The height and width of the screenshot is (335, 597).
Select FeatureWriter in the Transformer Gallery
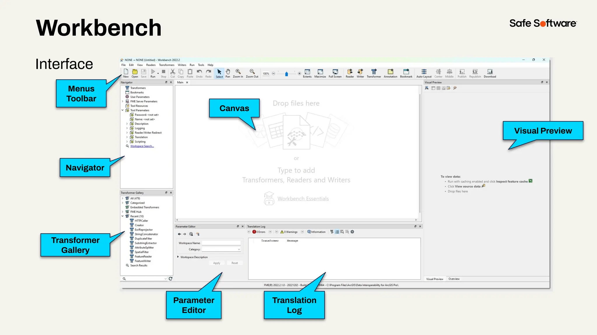143,261
